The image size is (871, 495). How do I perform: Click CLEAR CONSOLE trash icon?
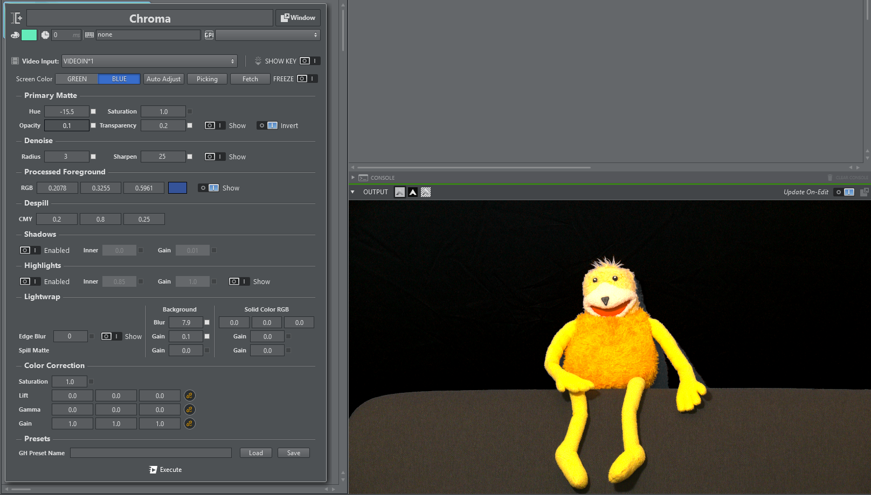pyautogui.click(x=830, y=178)
